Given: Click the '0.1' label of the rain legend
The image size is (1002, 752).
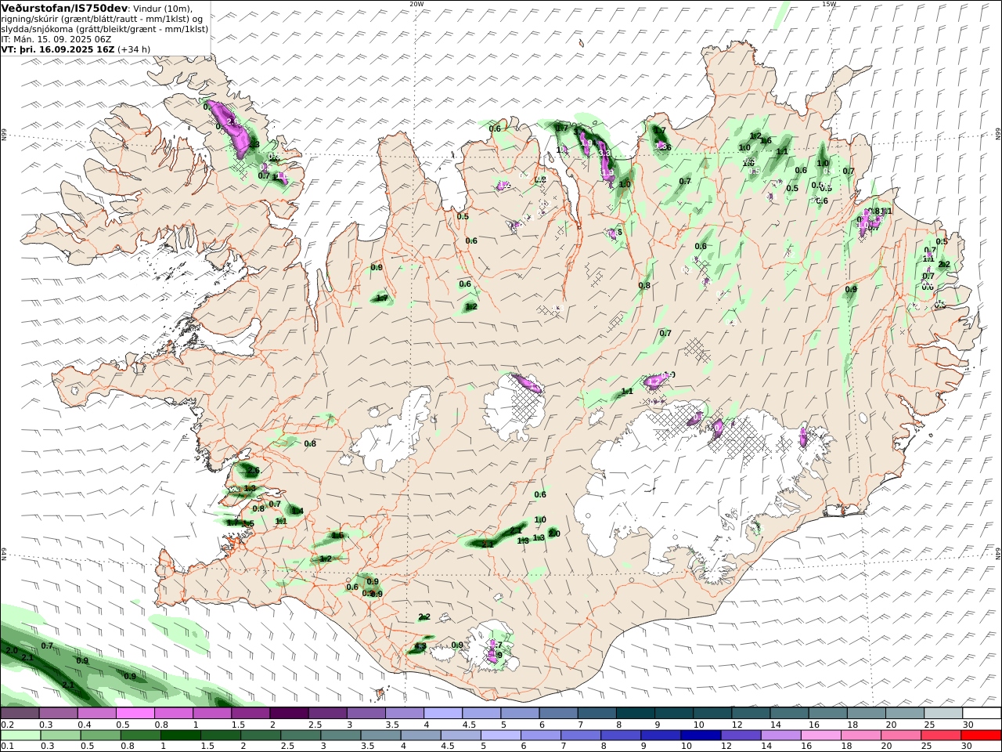Looking at the screenshot, I should 6,747.
